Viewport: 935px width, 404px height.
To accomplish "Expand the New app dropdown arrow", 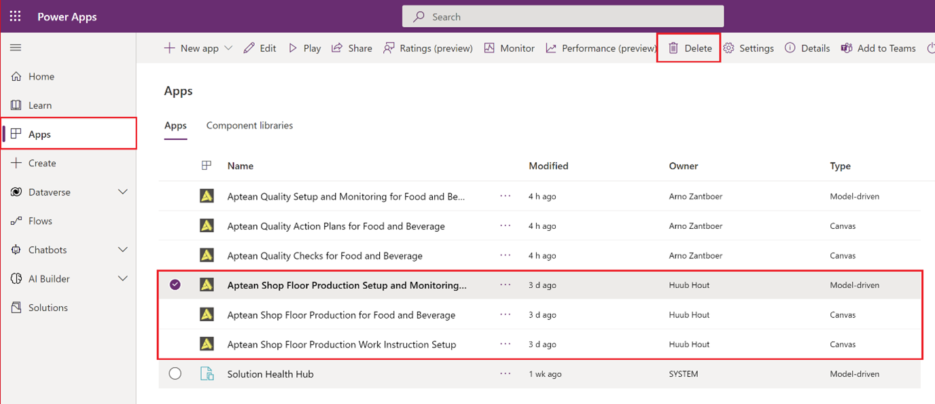I will (x=228, y=48).
